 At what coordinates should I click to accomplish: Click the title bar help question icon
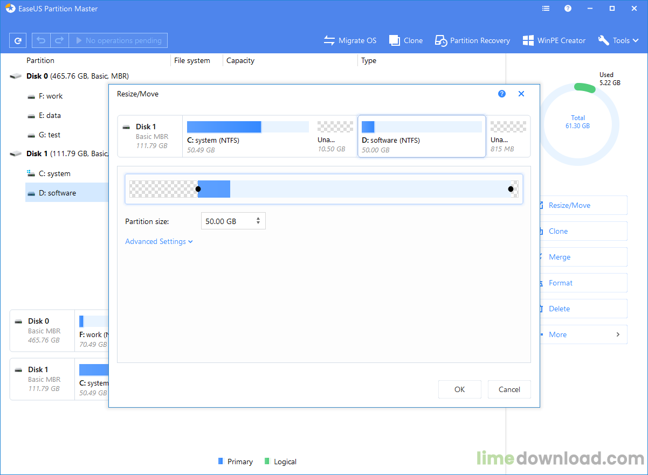(568, 9)
